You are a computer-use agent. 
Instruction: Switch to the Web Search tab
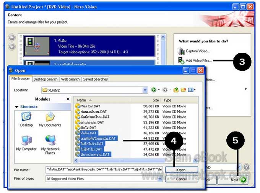(x=70, y=79)
